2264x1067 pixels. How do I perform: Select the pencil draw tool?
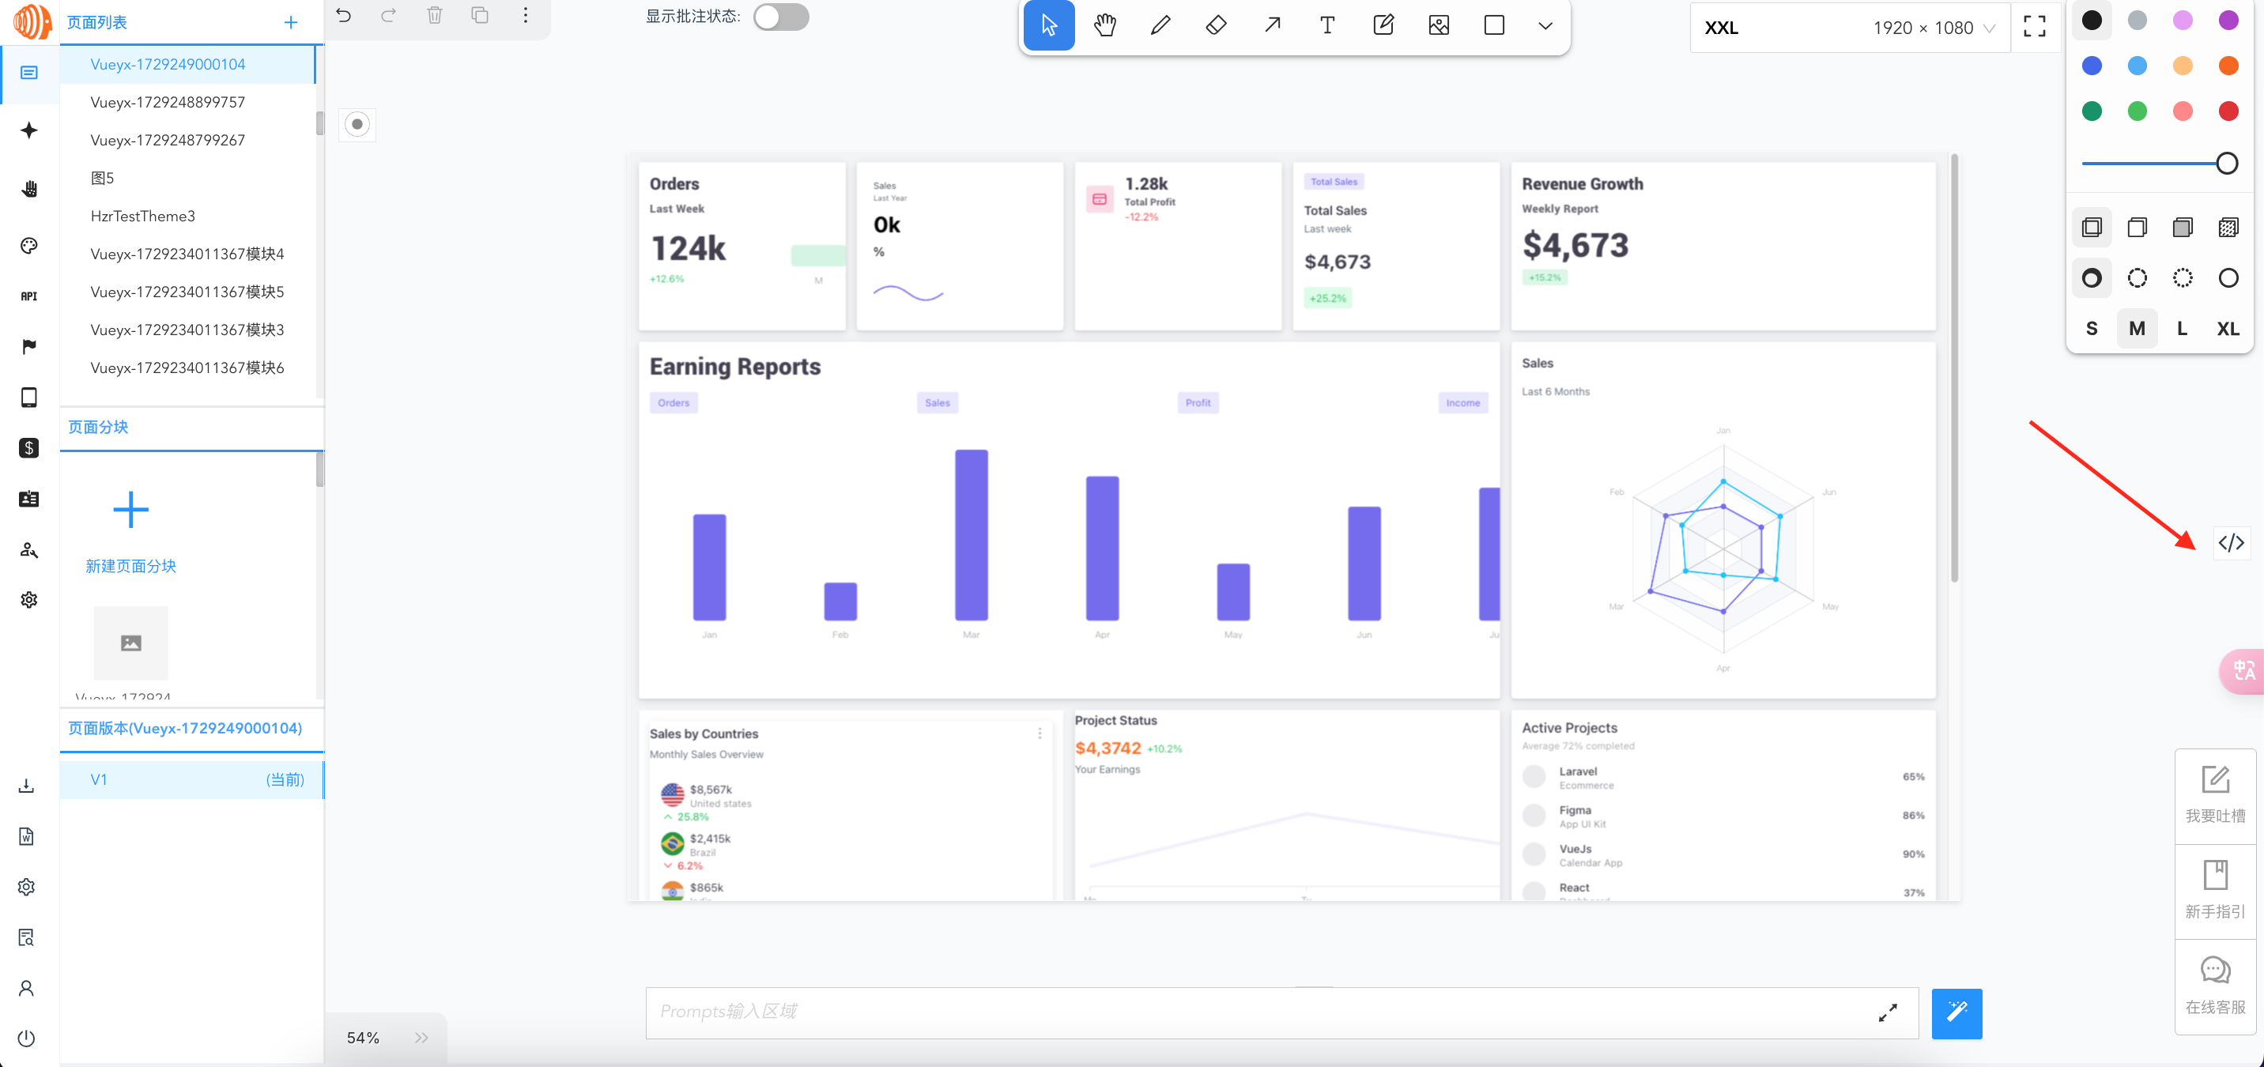(x=1160, y=25)
